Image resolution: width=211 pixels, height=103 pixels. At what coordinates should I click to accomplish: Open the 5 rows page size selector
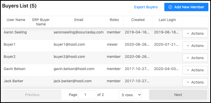[130, 95]
